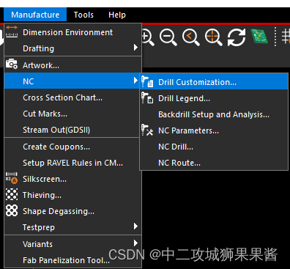Choose Create Coupons... entry
This screenshot has width=290, height=269.
[x=72, y=147]
